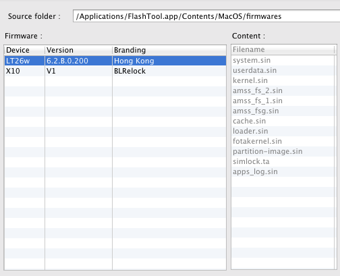Select cache.sin file entry
340x276 pixels.
pyautogui.click(x=283, y=121)
